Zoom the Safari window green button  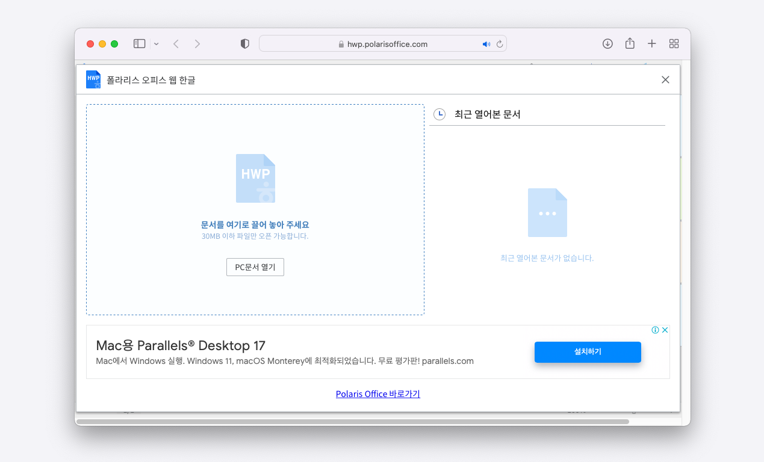click(114, 44)
